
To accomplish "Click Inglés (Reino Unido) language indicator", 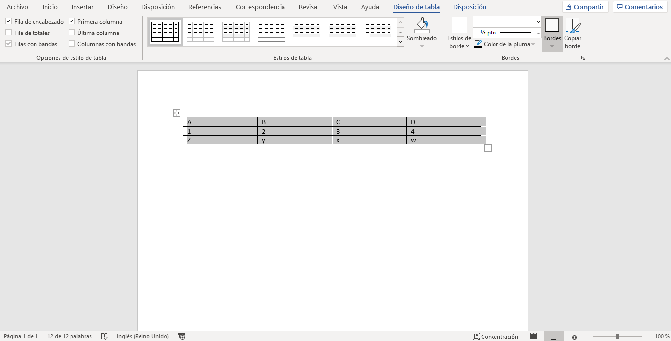I will pyautogui.click(x=142, y=336).
